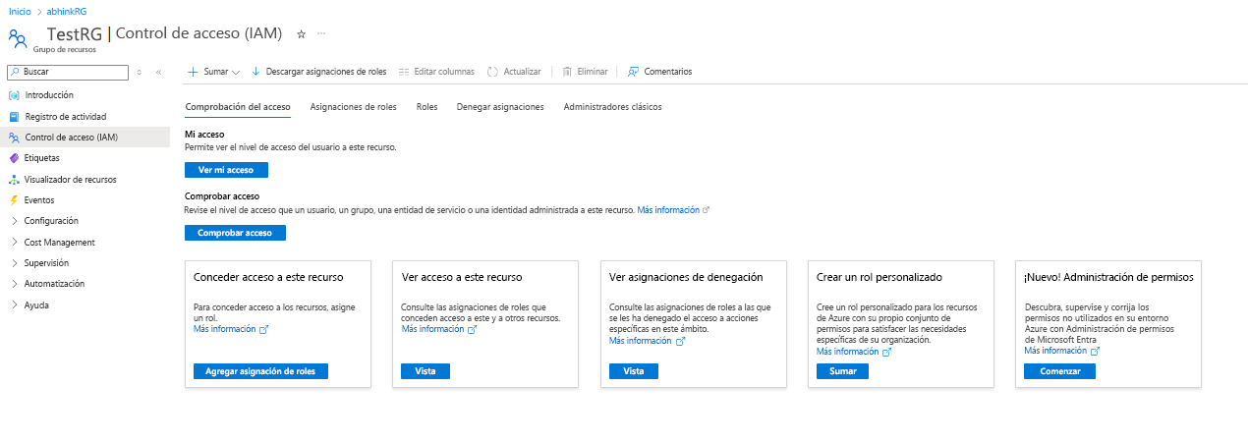Click the Crear un rol personalizado heading
This screenshot has width=1248, height=442.
[879, 278]
